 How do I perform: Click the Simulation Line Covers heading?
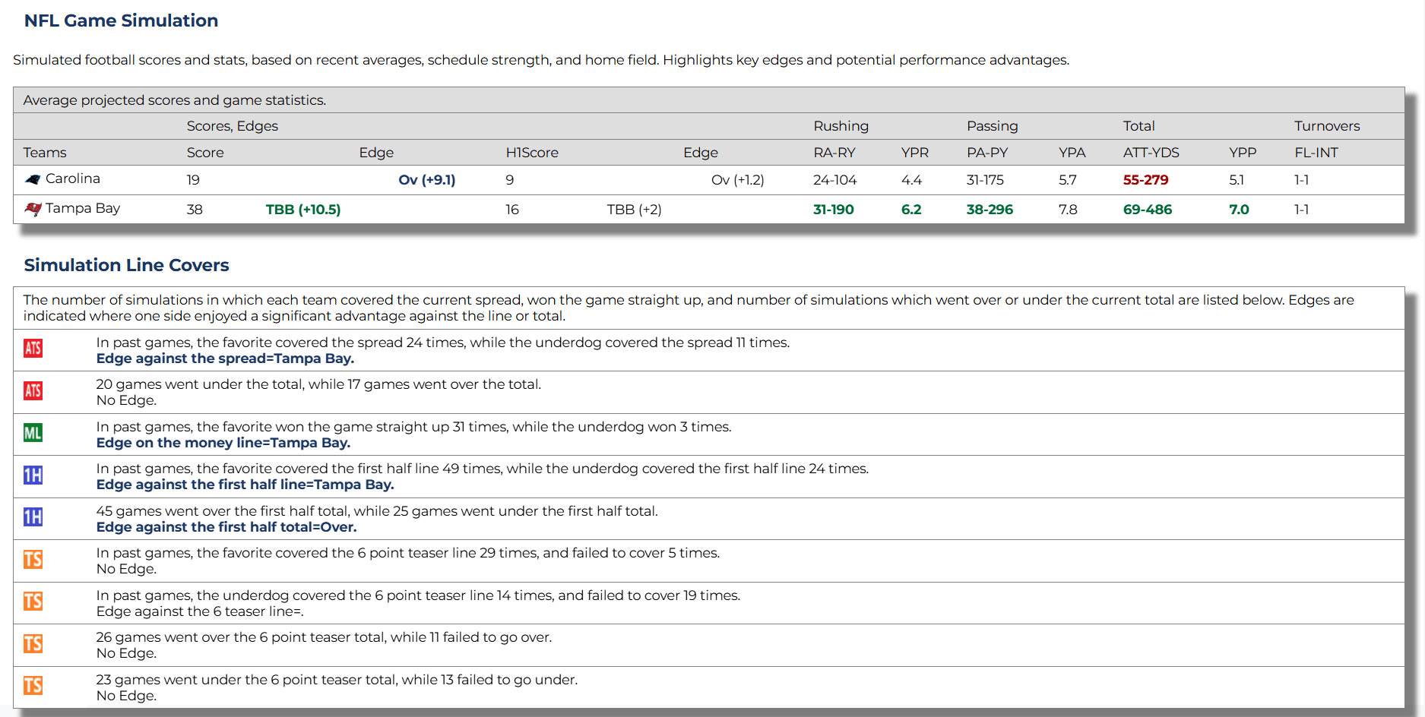[126, 265]
